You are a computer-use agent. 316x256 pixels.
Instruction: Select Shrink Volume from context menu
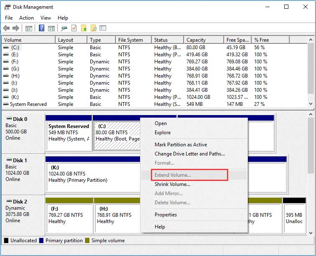(172, 184)
